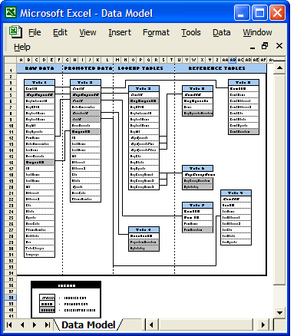This screenshot has width=307, height=336.
Task: Open the File menu
Action: (35, 32)
